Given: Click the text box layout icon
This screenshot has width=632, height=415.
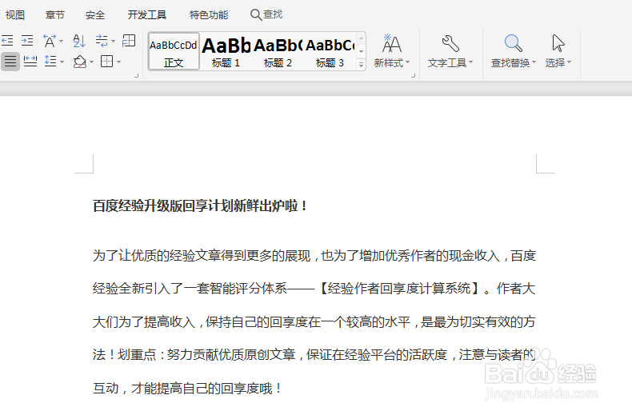Looking at the screenshot, I should [129, 41].
